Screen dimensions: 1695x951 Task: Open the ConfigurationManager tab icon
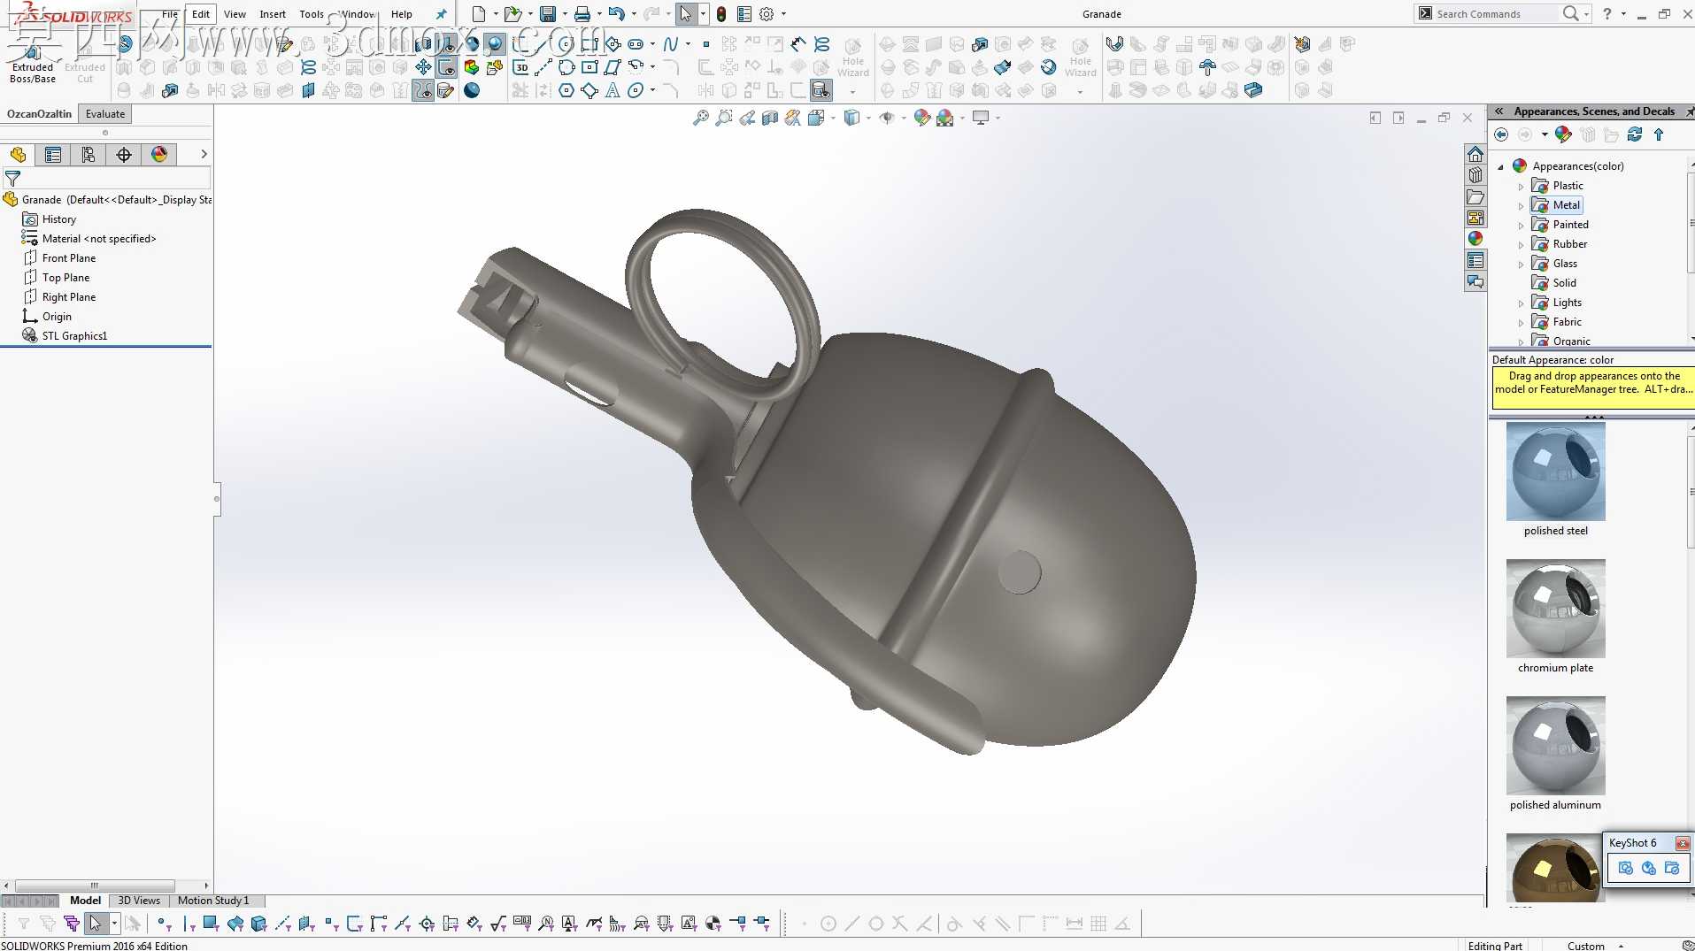click(x=89, y=155)
